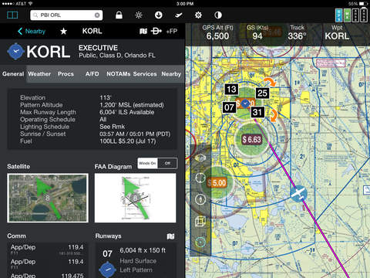Screen dimensions: 370x278
Task: Switch Winds to Off
Action: (x=167, y=163)
